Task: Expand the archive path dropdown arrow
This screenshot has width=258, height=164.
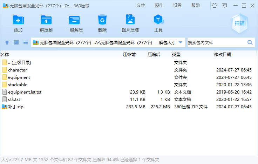Action: pyautogui.click(x=181, y=42)
